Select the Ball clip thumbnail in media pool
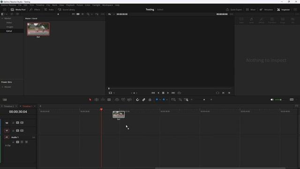The width and height of the screenshot is (300, 169). 38,29
